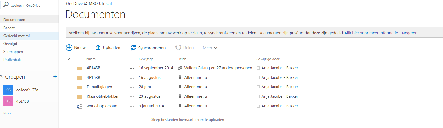Open the 4b14SB group link

(x=23, y=101)
